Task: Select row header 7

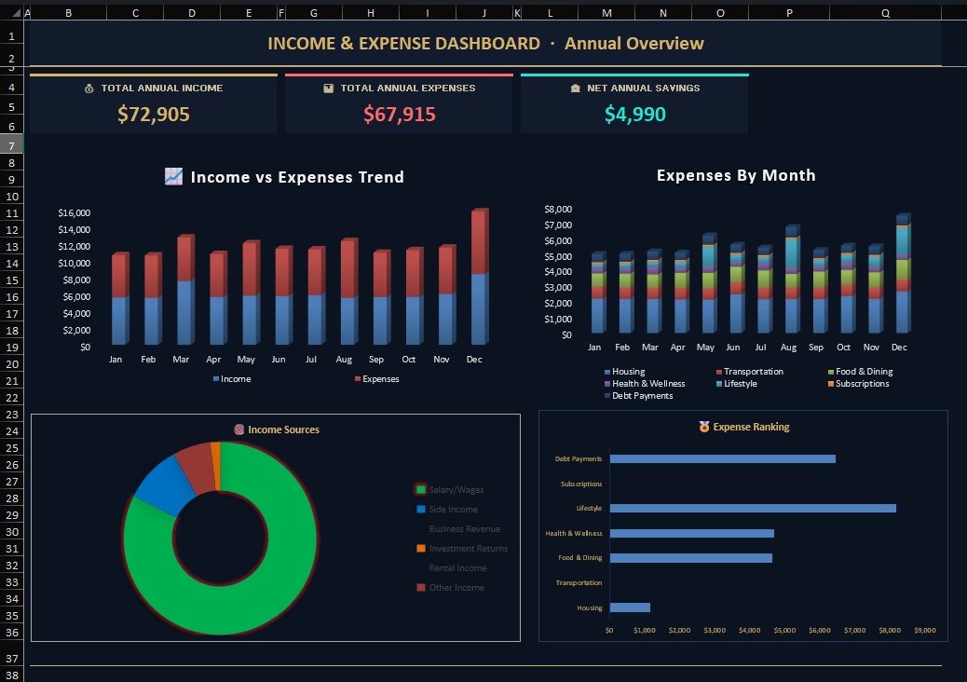Action: click(10, 145)
